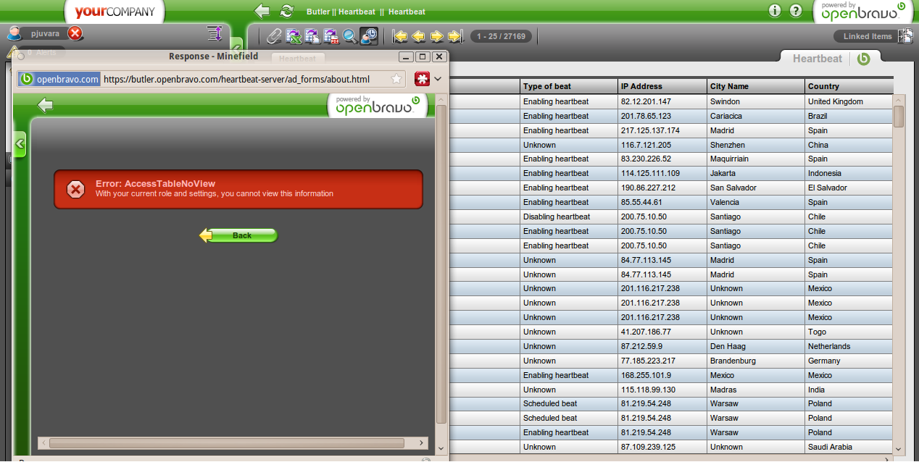This screenshot has height=462, width=919.
Task: Click IP 41.207.186.77 cell
Action: pos(662,332)
